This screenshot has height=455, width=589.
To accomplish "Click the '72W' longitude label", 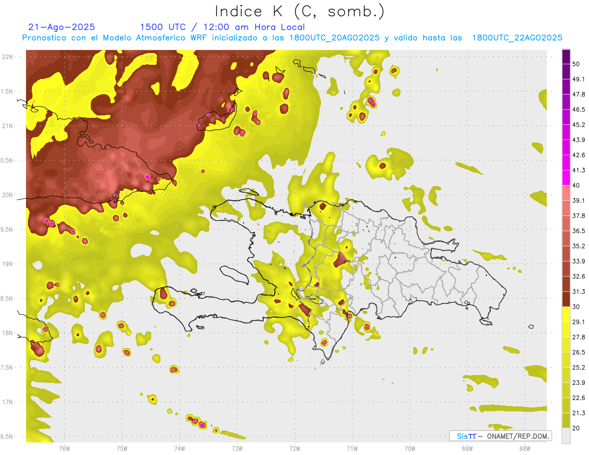I will point(294,448).
